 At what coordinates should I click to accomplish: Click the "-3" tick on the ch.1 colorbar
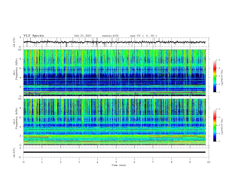219,60
